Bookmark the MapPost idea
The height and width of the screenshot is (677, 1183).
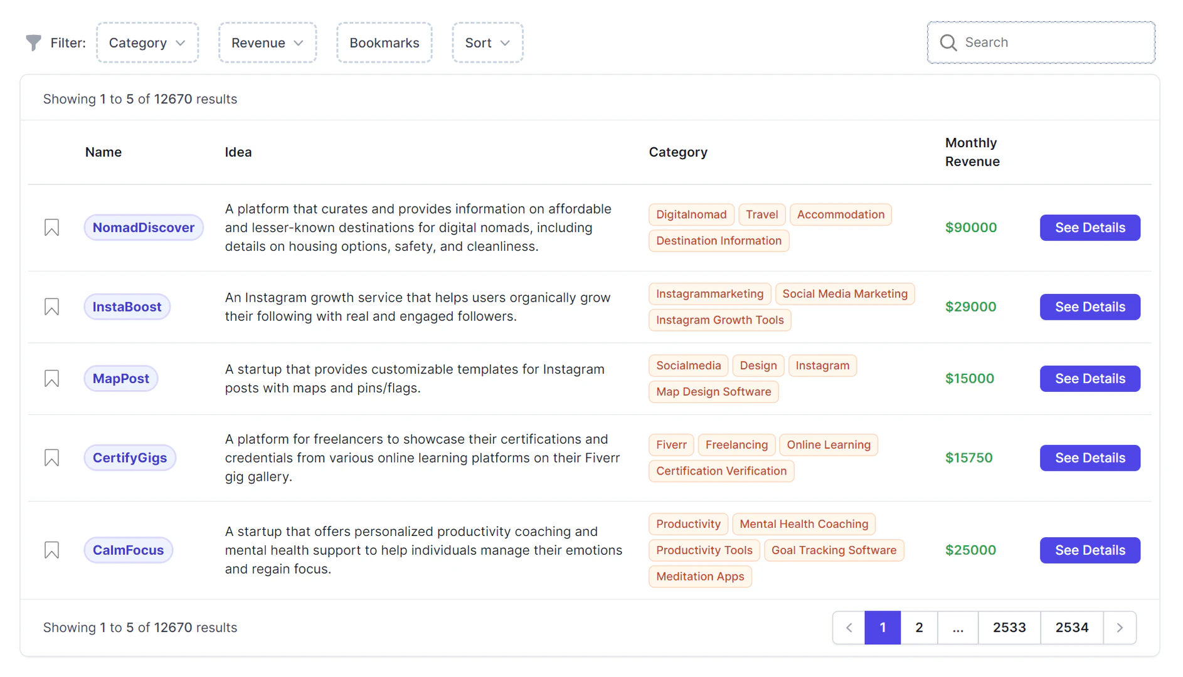coord(51,379)
